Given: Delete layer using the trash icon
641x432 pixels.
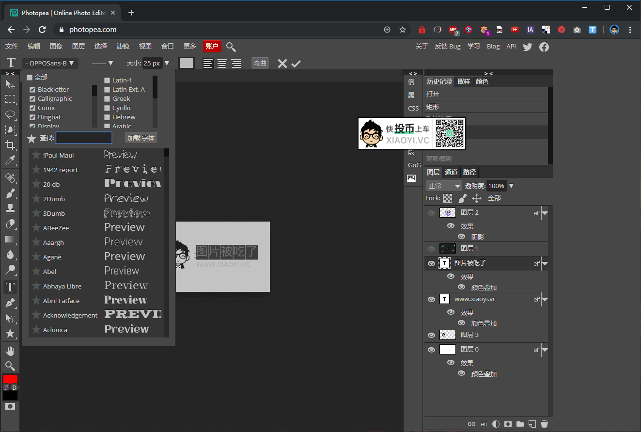Looking at the screenshot, I should [544, 424].
